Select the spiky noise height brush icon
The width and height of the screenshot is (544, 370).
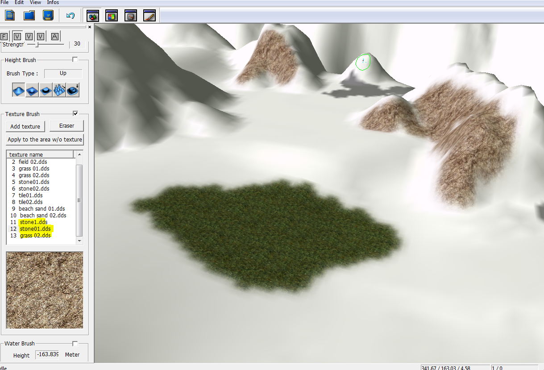59,90
